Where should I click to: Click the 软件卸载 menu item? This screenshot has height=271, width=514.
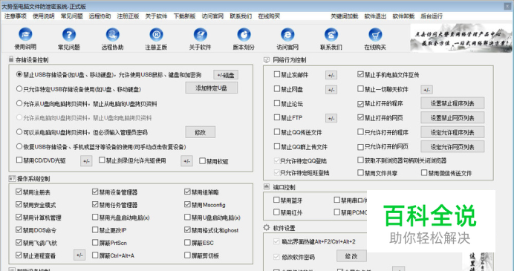(403, 16)
